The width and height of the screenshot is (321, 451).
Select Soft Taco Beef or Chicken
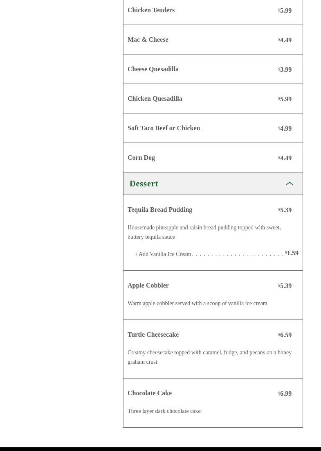click(164, 128)
